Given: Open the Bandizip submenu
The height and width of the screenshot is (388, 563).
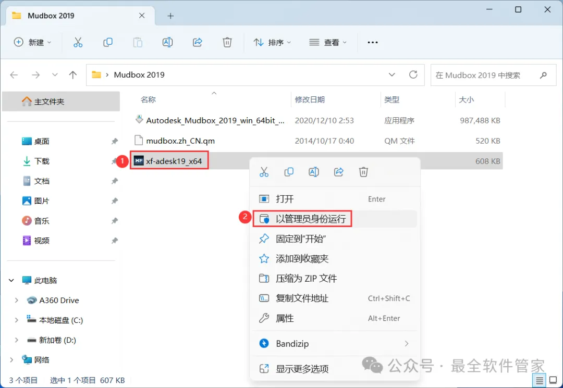Looking at the screenshot, I should [334, 344].
